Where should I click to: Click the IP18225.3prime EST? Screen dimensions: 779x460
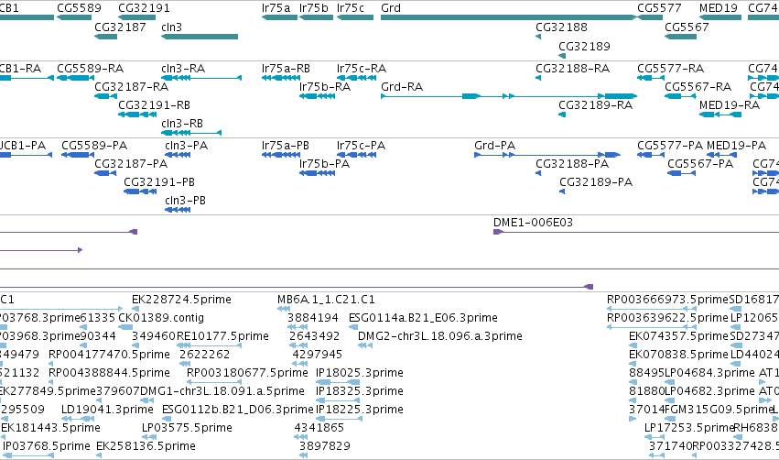pyautogui.click(x=339, y=419)
